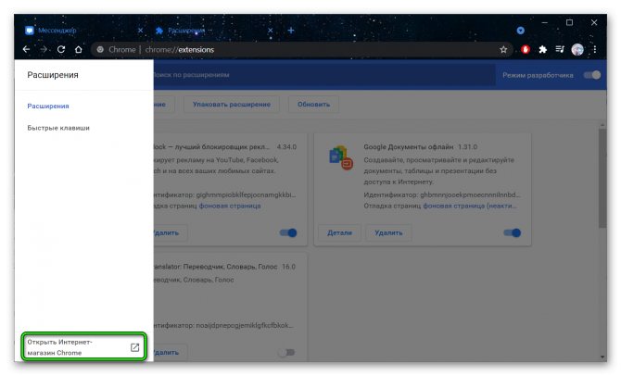Viewport: 621px width, 376px height.
Task: Reload the page with refresh icon
Action: pos(61,49)
